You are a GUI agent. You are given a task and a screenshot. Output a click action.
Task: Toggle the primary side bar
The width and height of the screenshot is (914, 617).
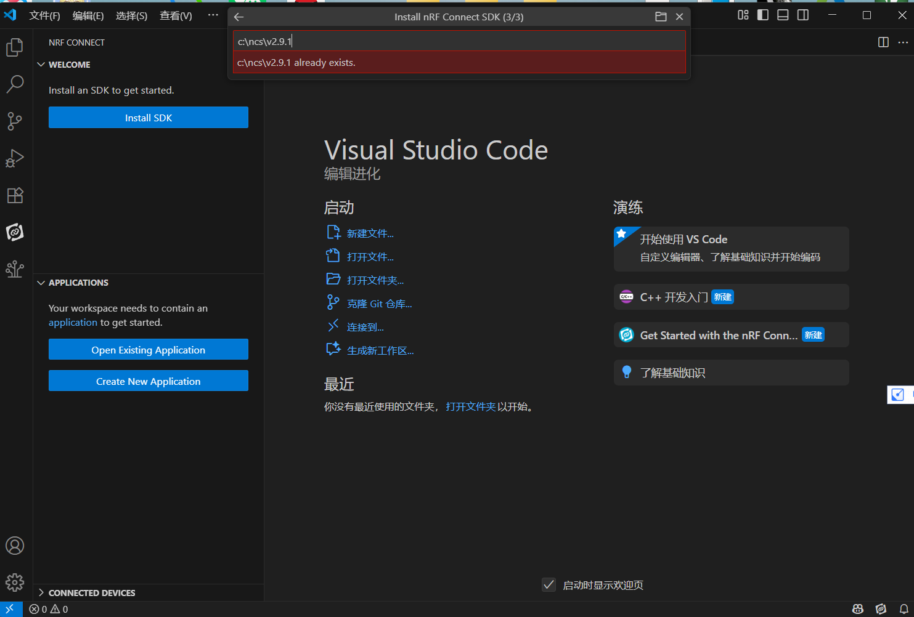tap(763, 15)
